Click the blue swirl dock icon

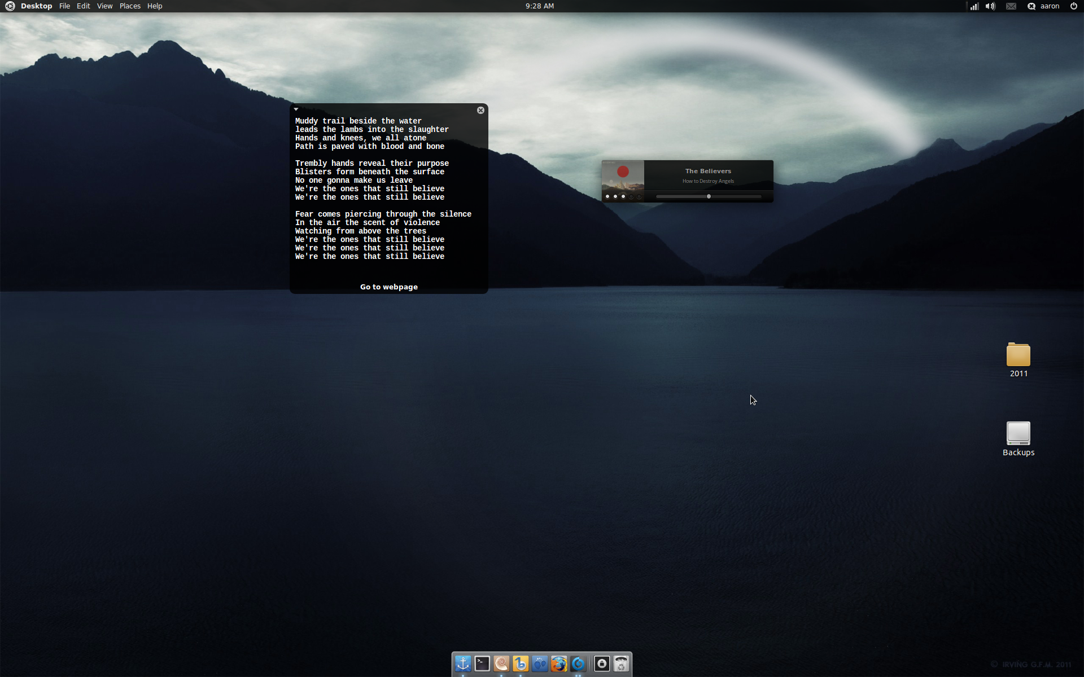(578, 664)
